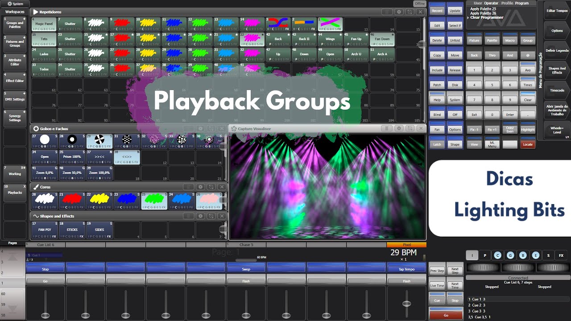Toggle the B attribute bank

coord(523,255)
